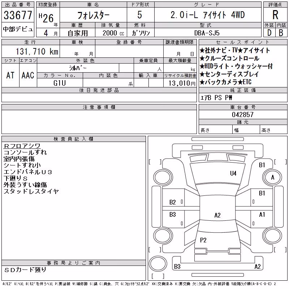Click displacement value 2000 cc

click(113, 33)
